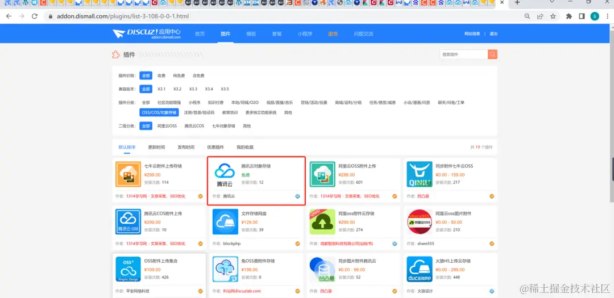Open the browser side panel icon
The height and width of the screenshot is (298, 614).
[x=582, y=16]
